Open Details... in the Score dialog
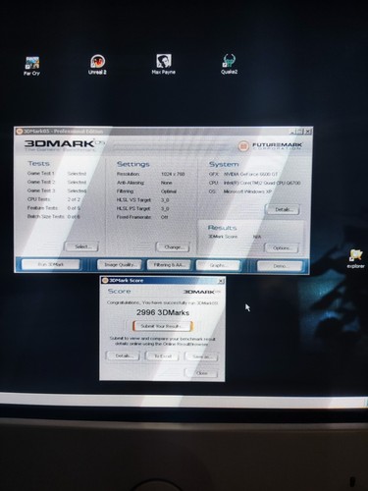This screenshot has width=368, height=491. pyautogui.click(x=123, y=355)
